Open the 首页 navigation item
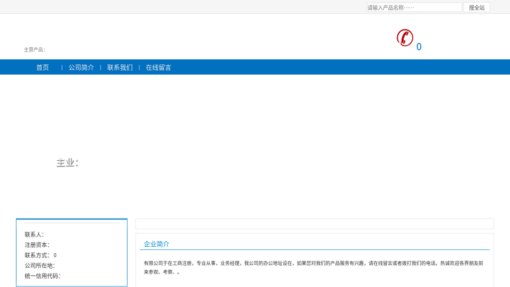Viewport: 510px width, 287px height. pos(43,68)
